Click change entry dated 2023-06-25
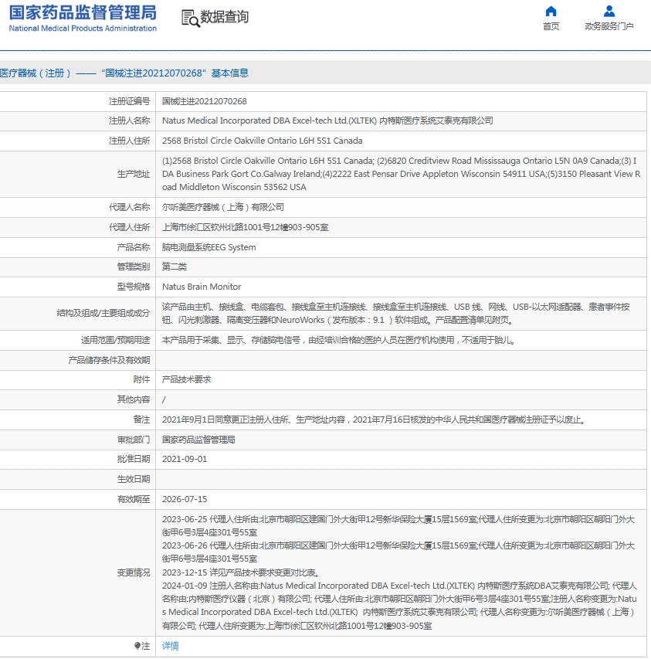The height and width of the screenshot is (659, 651). (x=398, y=526)
